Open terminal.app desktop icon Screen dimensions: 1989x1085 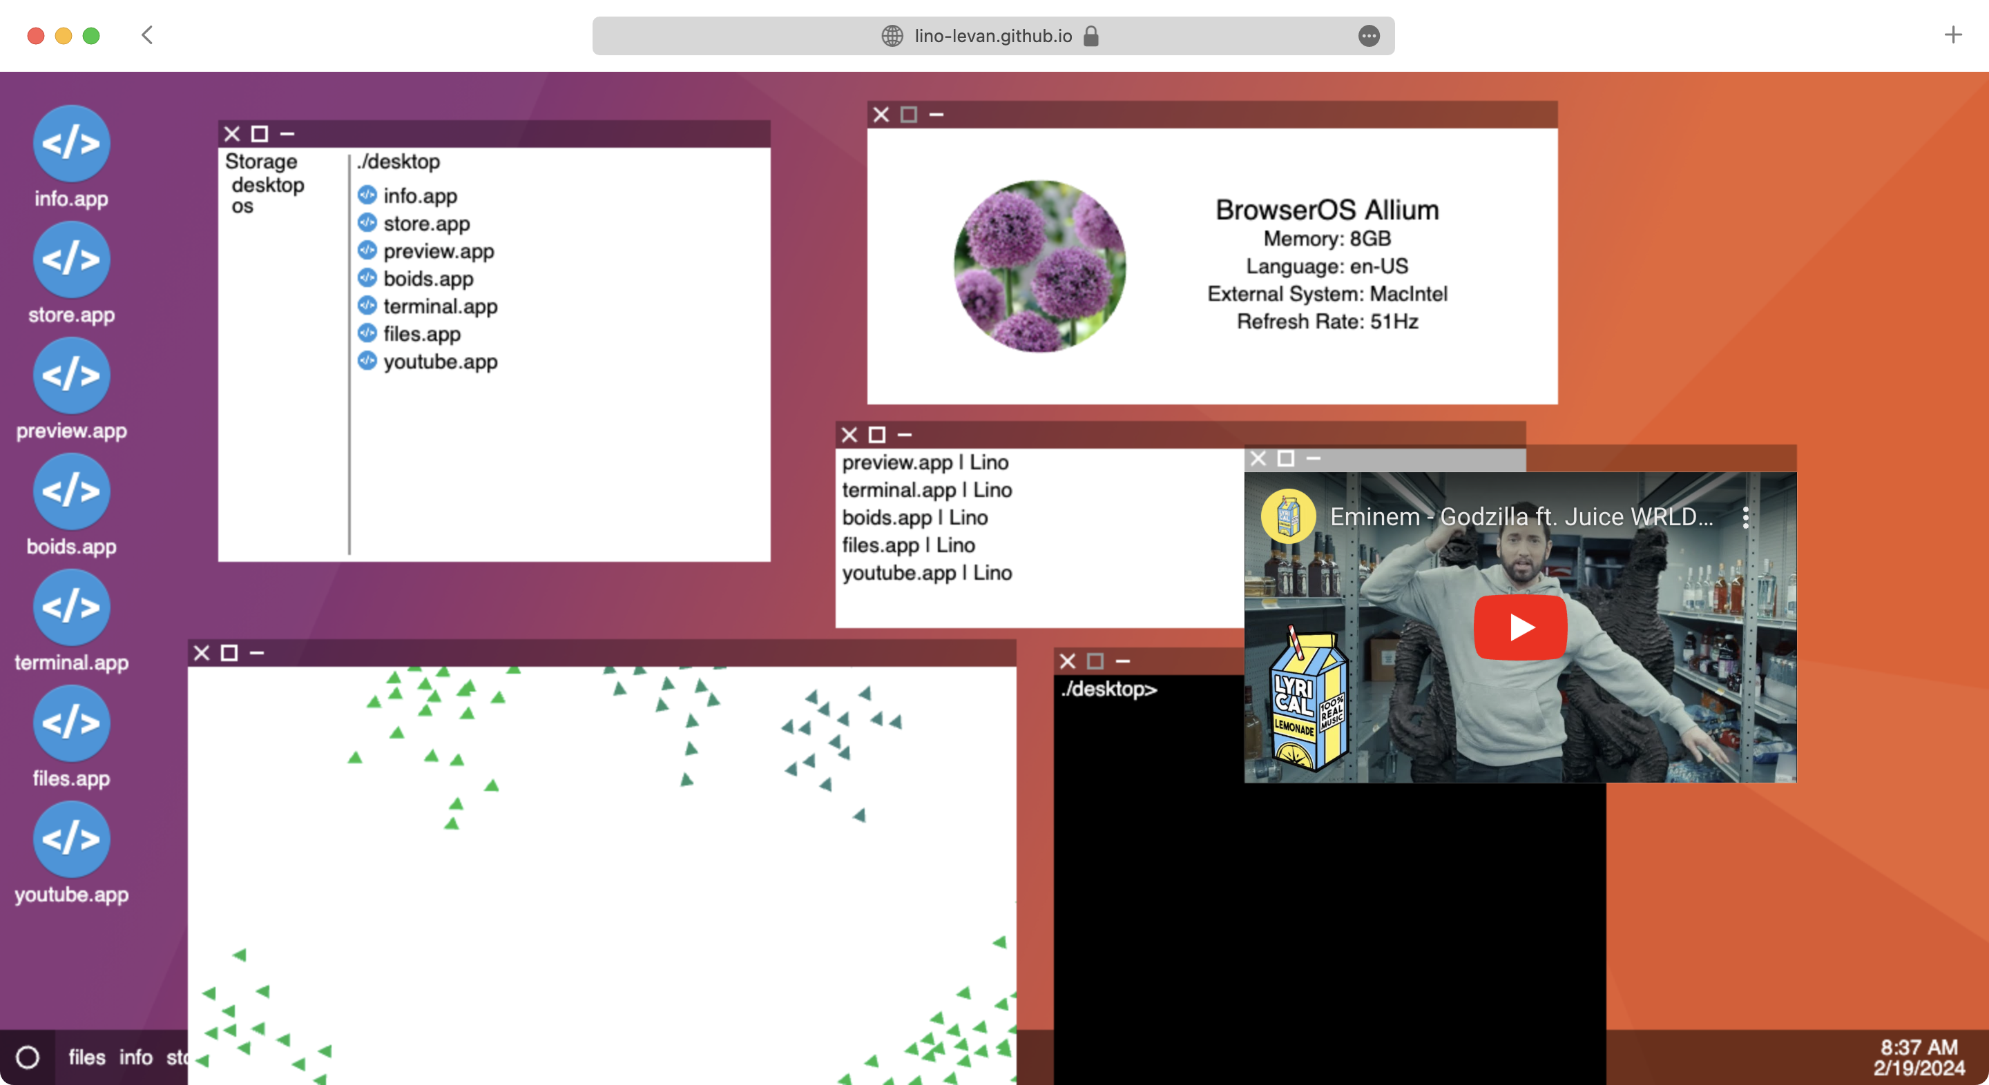point(71,607)
